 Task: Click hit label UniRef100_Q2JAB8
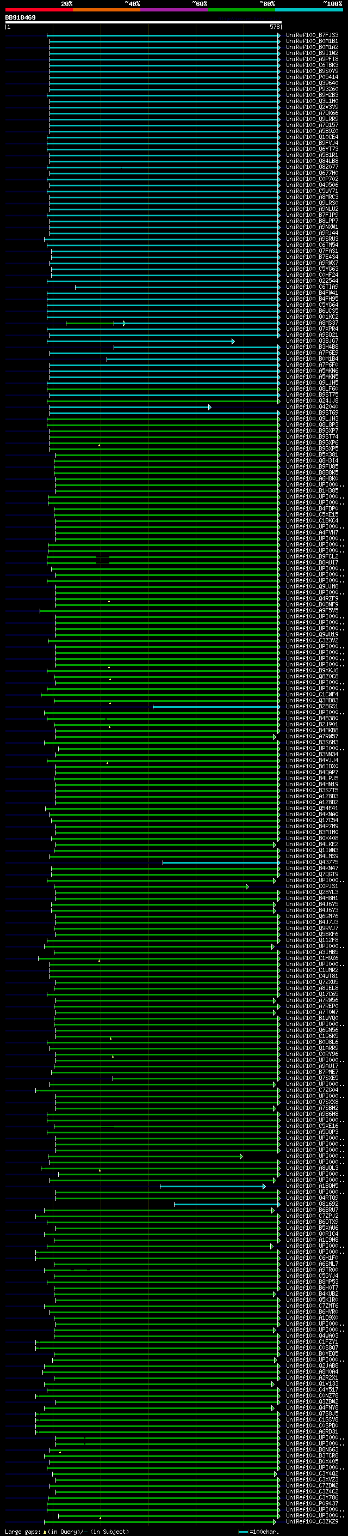point(312,1365)
